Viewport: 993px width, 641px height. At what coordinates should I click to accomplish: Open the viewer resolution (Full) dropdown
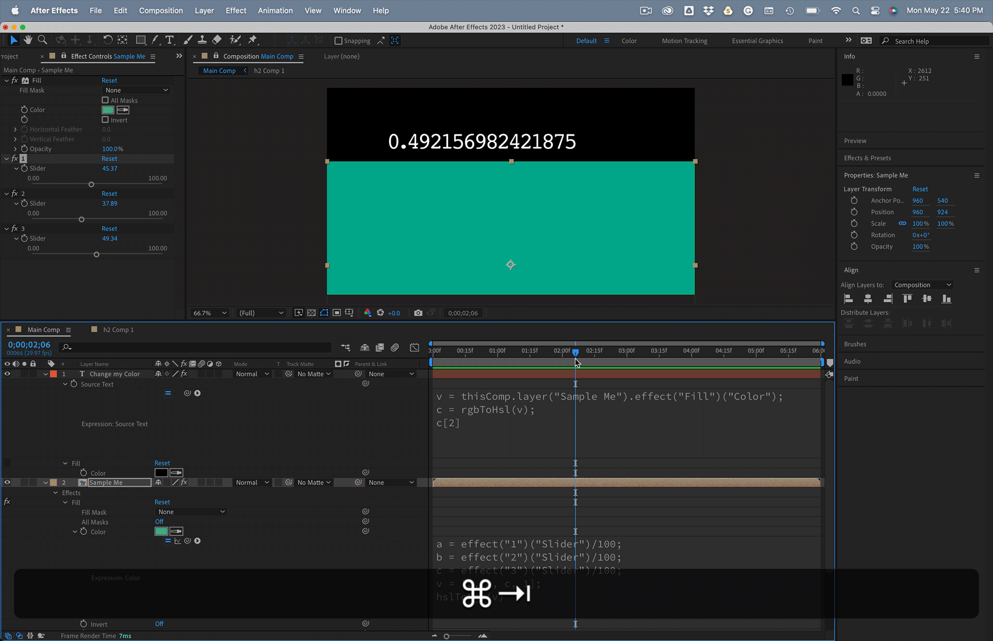pyautogui.click(x=261, y=313)
